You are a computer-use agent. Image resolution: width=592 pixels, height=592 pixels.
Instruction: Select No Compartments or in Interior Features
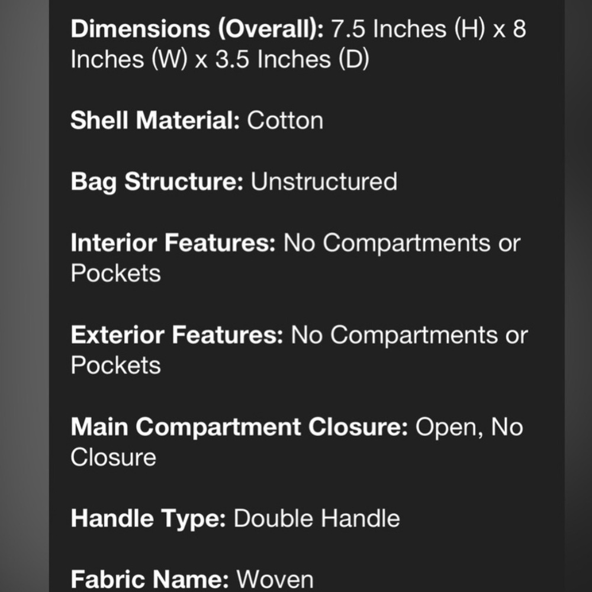(x=402, y=243)
